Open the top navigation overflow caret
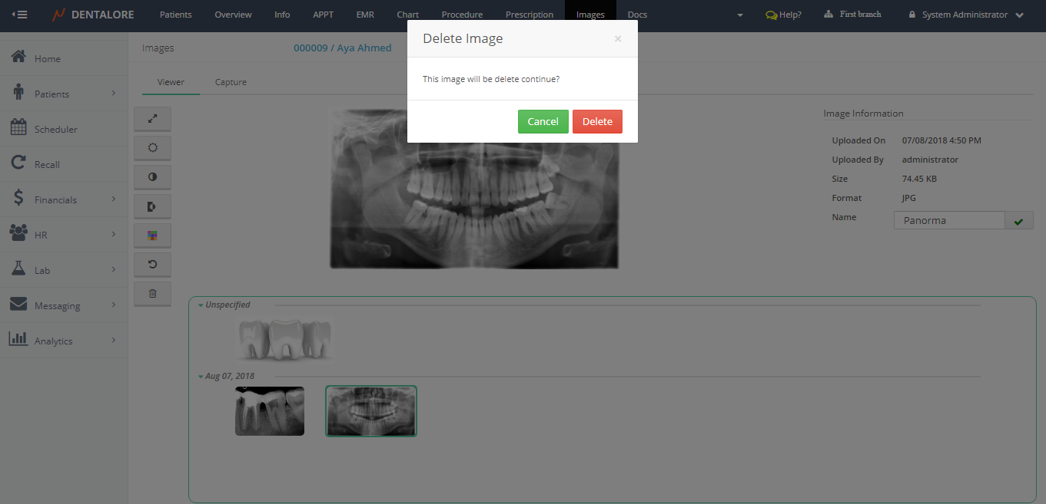Viewport: 1046px width, 504px height. tap(739, 15)
